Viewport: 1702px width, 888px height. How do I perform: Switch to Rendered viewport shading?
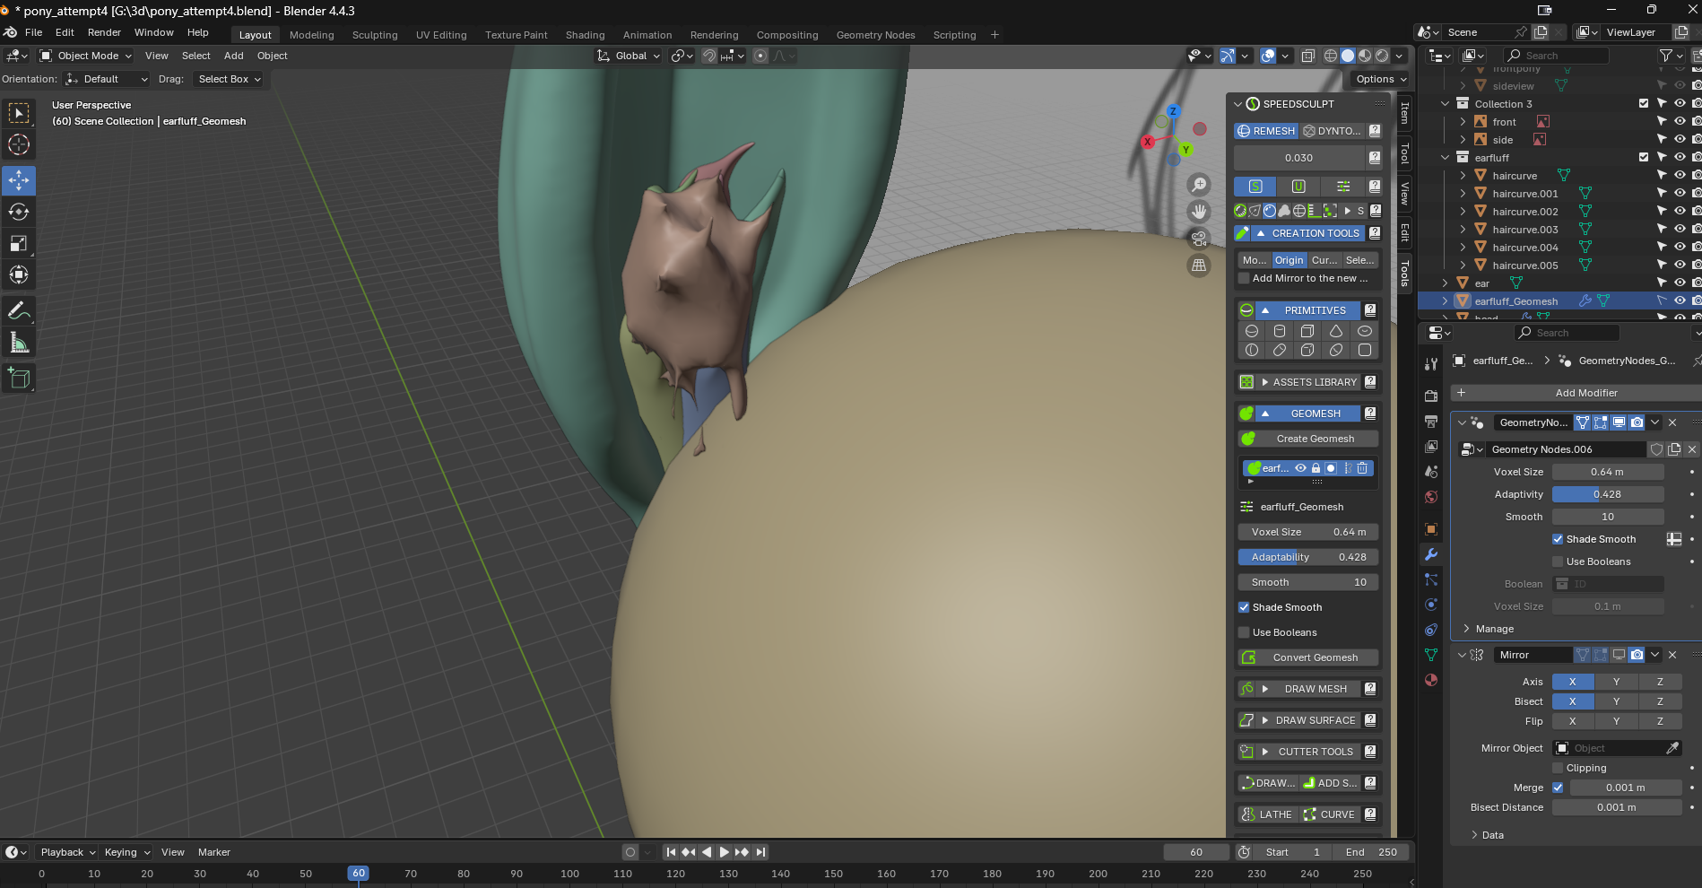(x=1382, y=56)
